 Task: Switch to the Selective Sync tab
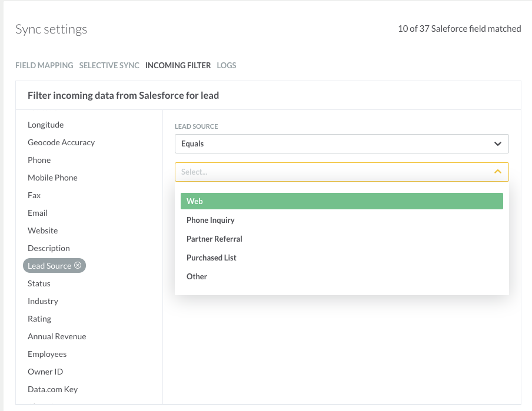click(x=109, y=65)
